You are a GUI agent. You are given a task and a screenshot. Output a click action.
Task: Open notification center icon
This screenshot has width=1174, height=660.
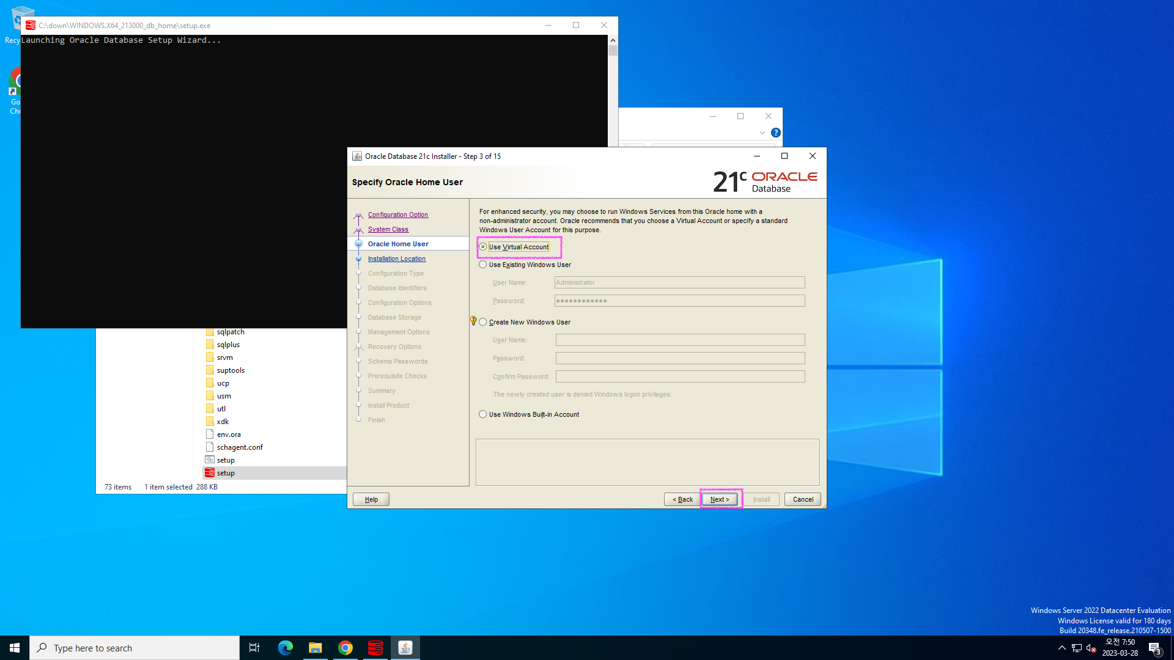tap(1155, 648)
